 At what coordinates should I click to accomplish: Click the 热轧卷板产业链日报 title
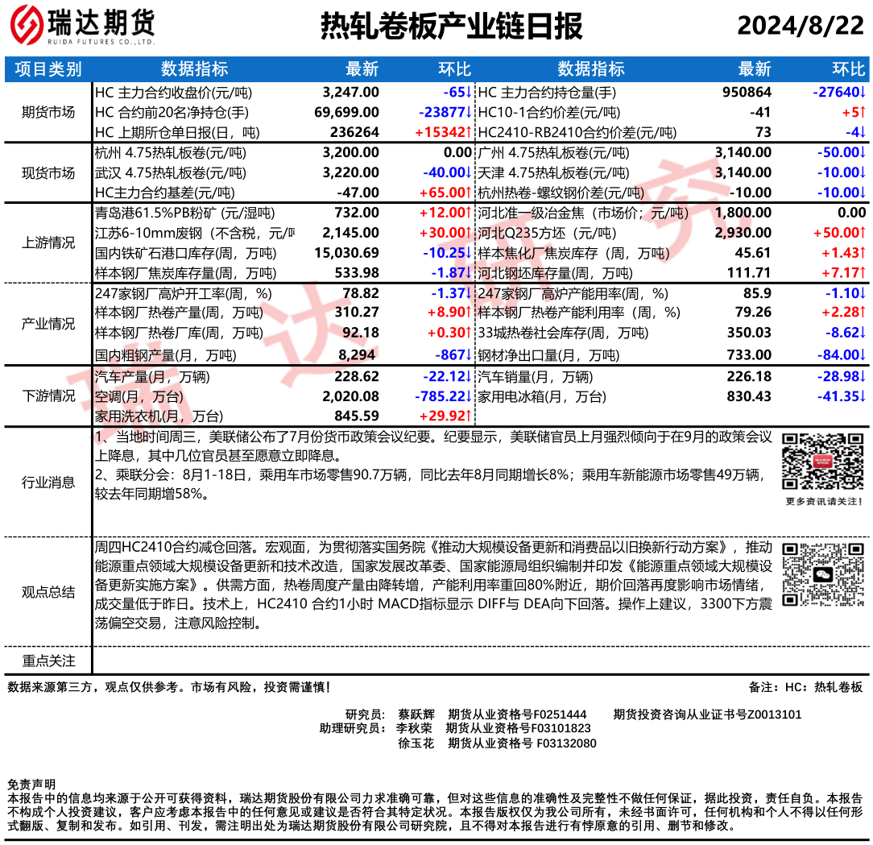pyautogui.click(x=451, y=27)
